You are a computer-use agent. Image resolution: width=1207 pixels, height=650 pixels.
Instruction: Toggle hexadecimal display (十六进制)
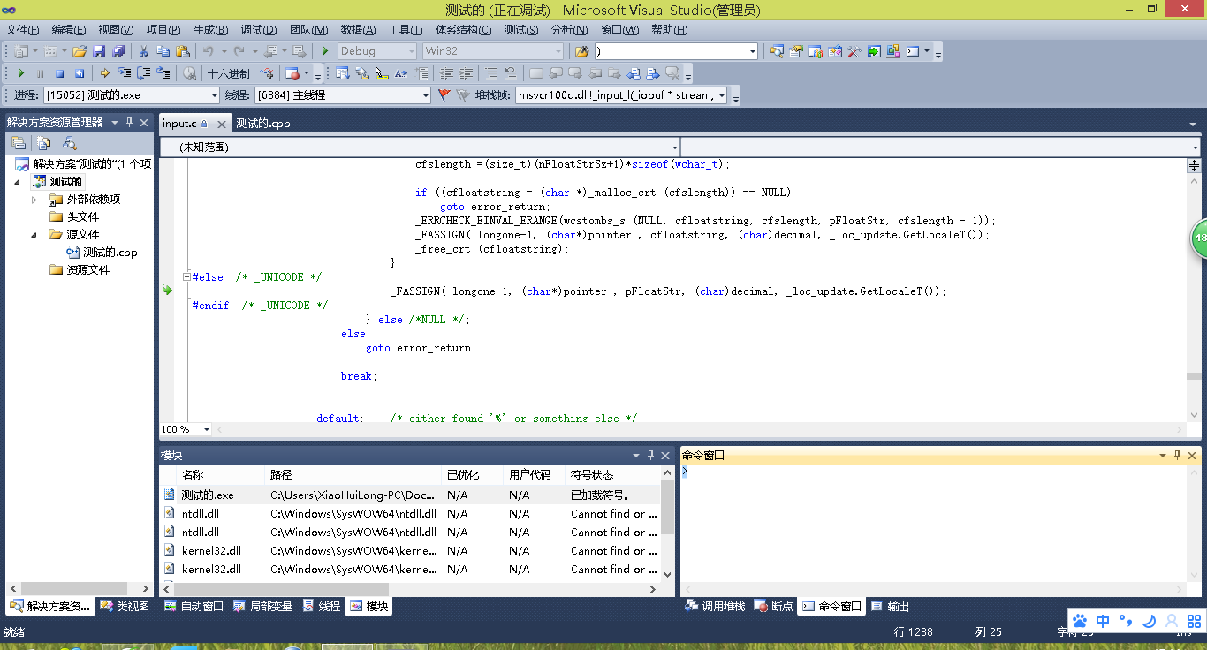[229, 73]
